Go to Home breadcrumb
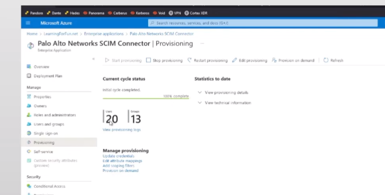Image resolution: width=385 pixels, height=195 pixels. point(32,34)
